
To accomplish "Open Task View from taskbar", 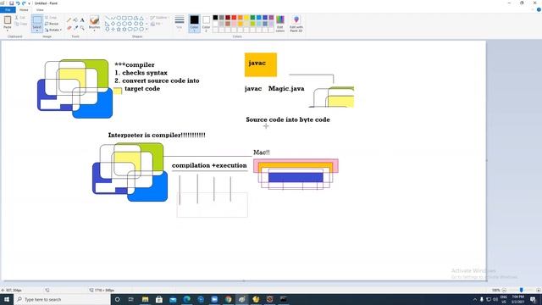I will point(131,299).
